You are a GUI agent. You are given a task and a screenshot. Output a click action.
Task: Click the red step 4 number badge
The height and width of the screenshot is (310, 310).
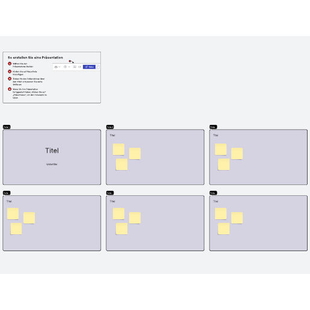(x=10, y=89)
